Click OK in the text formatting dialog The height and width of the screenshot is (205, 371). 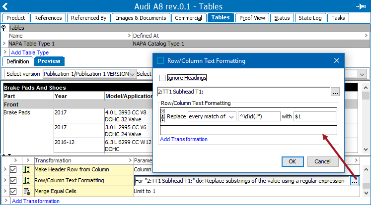coord(292,161)
